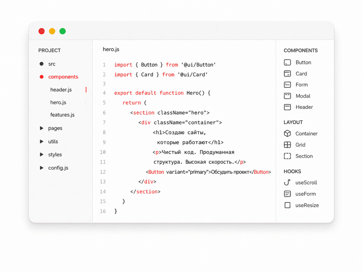Click the red window close dot
Viewport: 363px width, 272px height.
coord(42,31)
